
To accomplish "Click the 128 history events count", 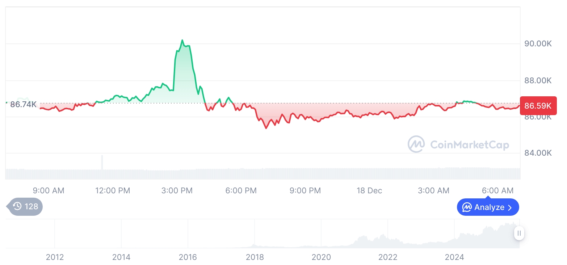I will pos(31,207).
